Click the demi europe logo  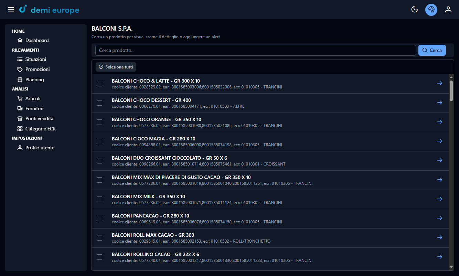[x=49, y=10]
